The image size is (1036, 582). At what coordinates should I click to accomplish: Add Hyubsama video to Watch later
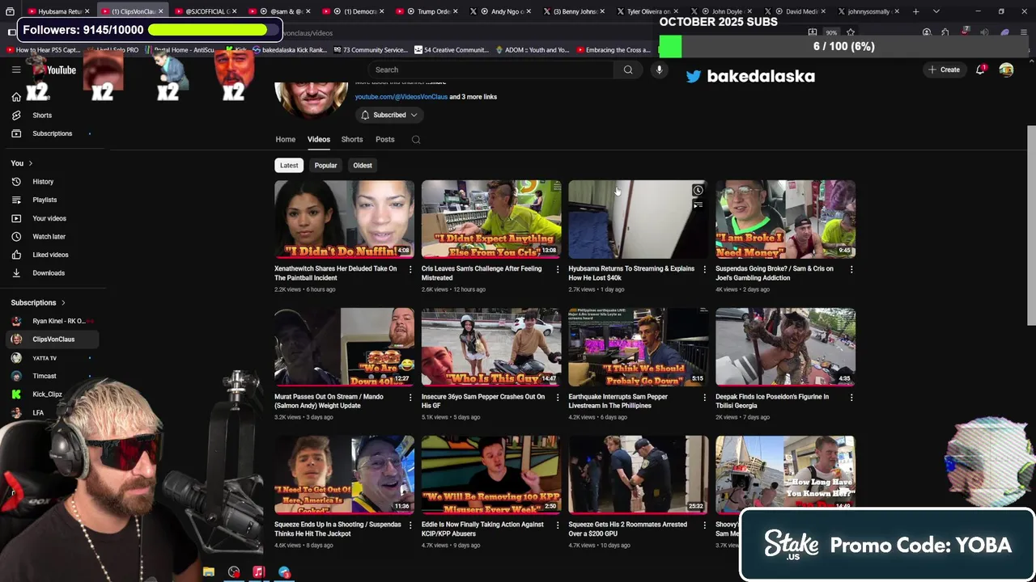point(698,191)
